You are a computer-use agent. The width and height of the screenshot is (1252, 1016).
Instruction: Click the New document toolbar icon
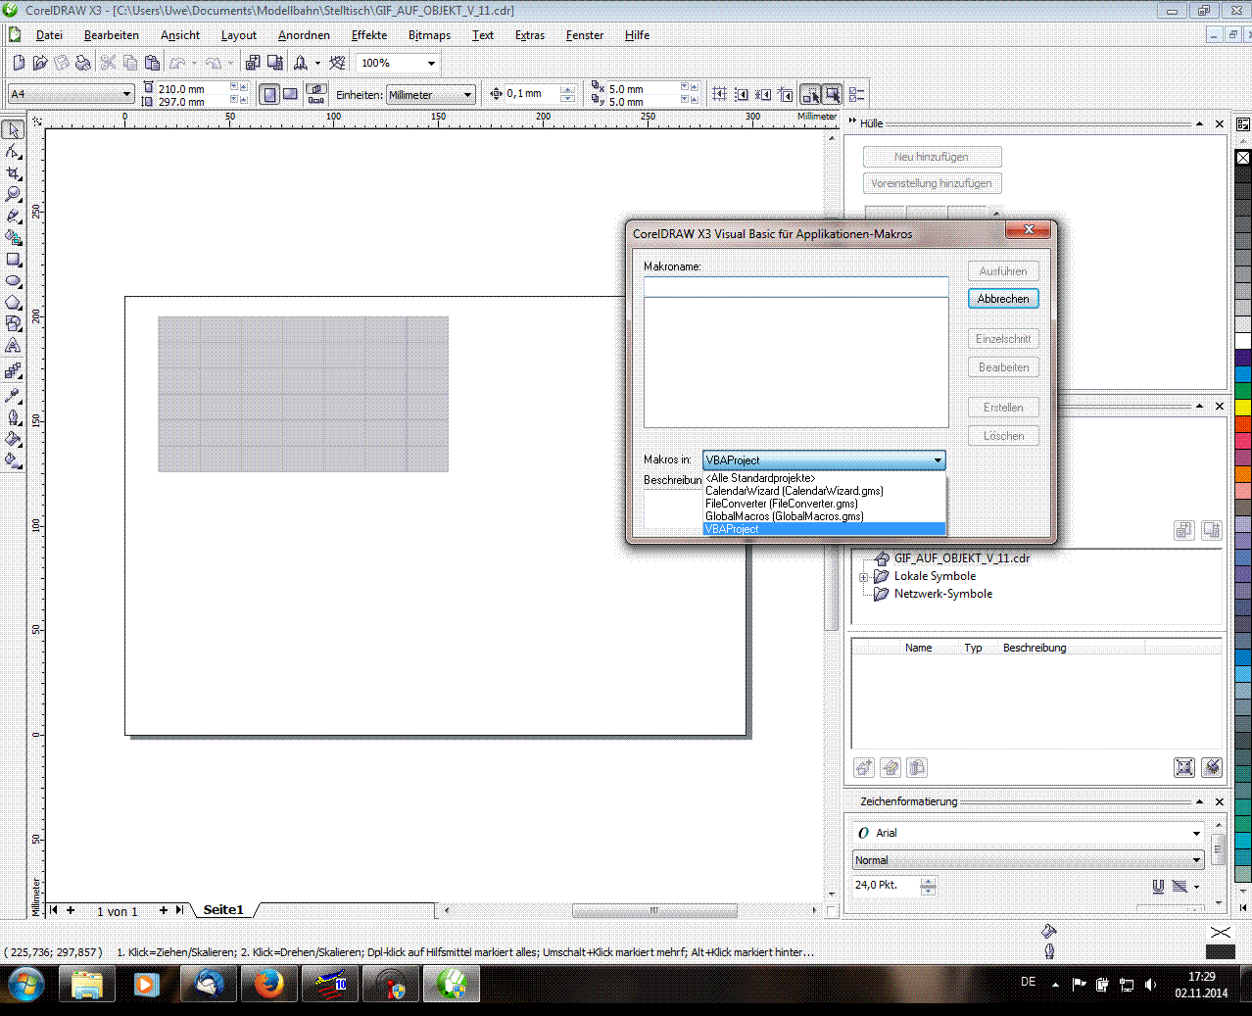19,63
